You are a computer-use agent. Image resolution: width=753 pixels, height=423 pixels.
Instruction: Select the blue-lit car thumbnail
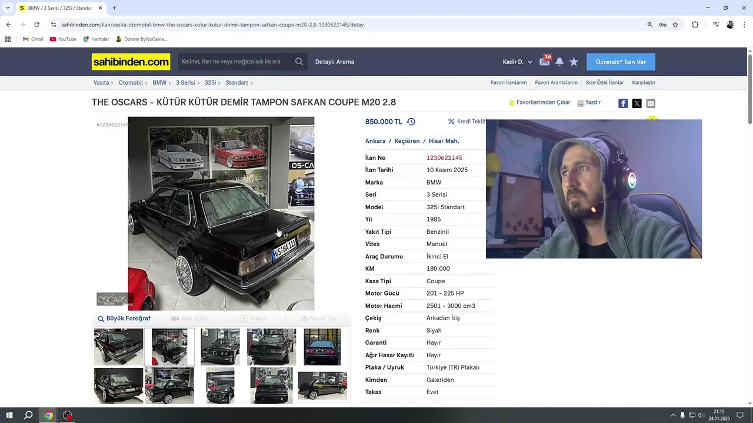point(322,347)
